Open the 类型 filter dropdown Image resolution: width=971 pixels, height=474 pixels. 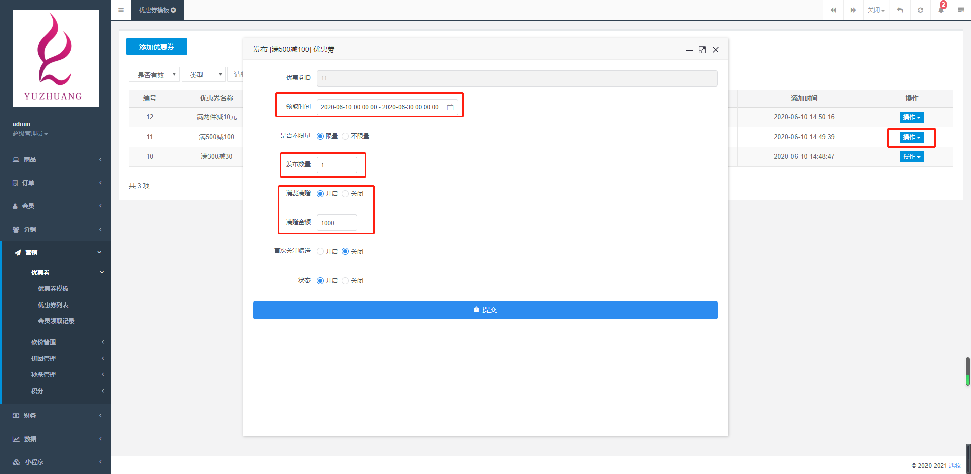pos(203,75)
